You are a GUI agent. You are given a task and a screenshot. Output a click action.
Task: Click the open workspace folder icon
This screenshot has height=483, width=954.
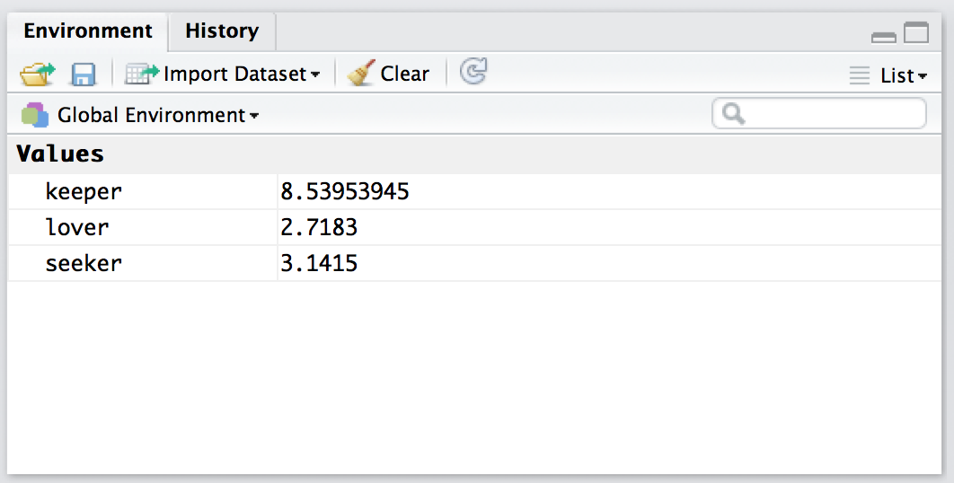[x=37, y=74]
